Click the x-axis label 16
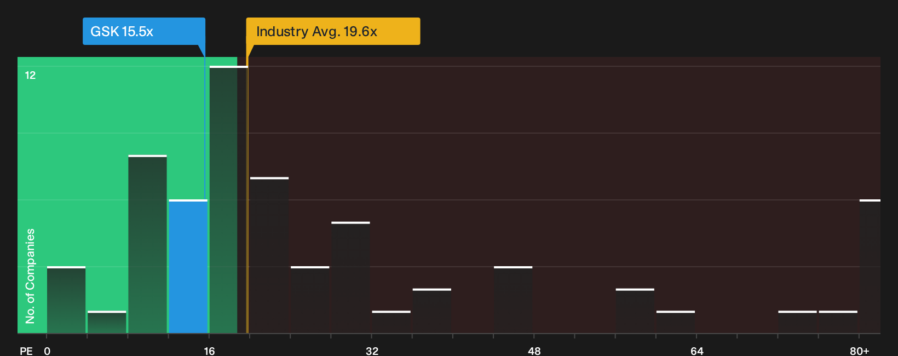The width and height of the screenshot is (898, 356). click(x=209, y=351)
